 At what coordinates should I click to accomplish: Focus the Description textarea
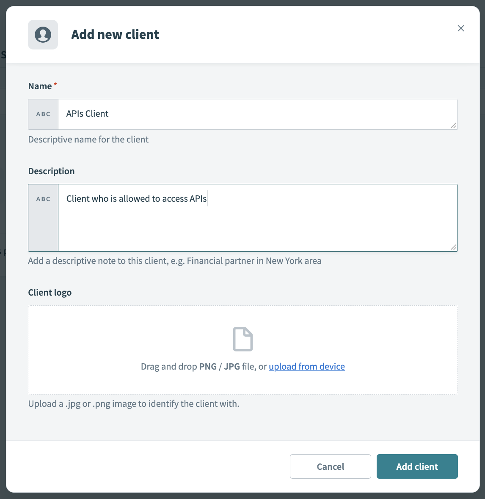click(254, 216)
